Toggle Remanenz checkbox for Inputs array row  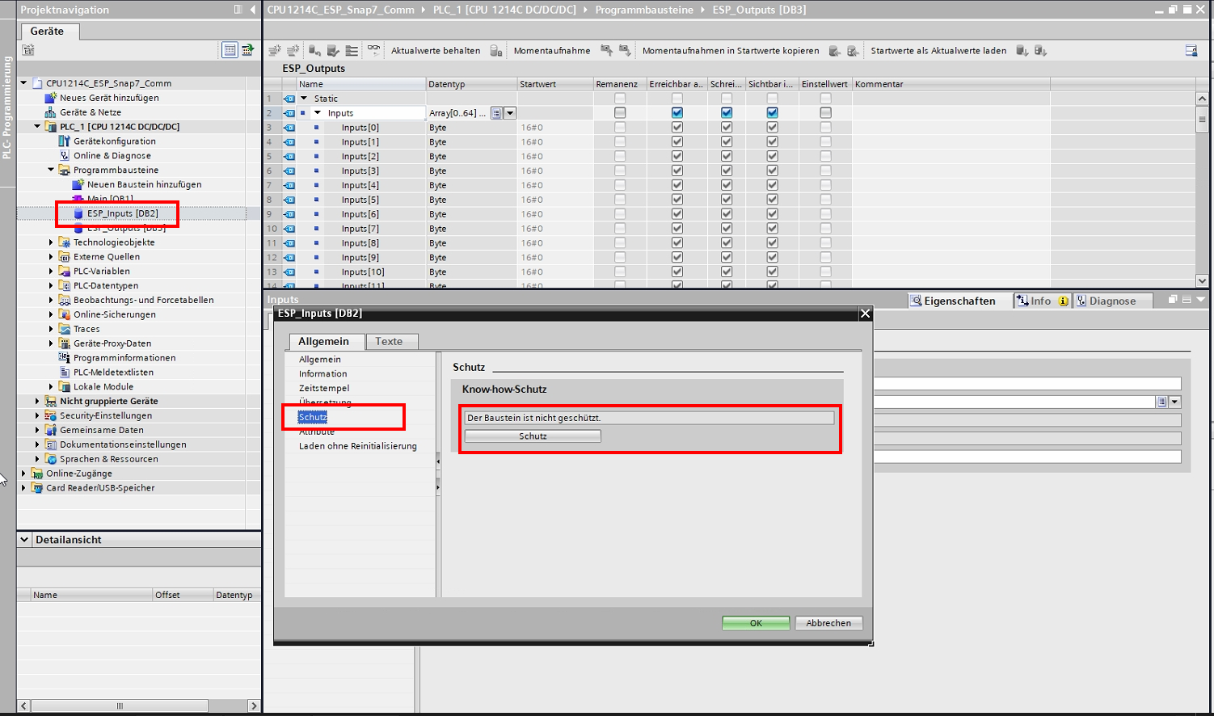620,113
